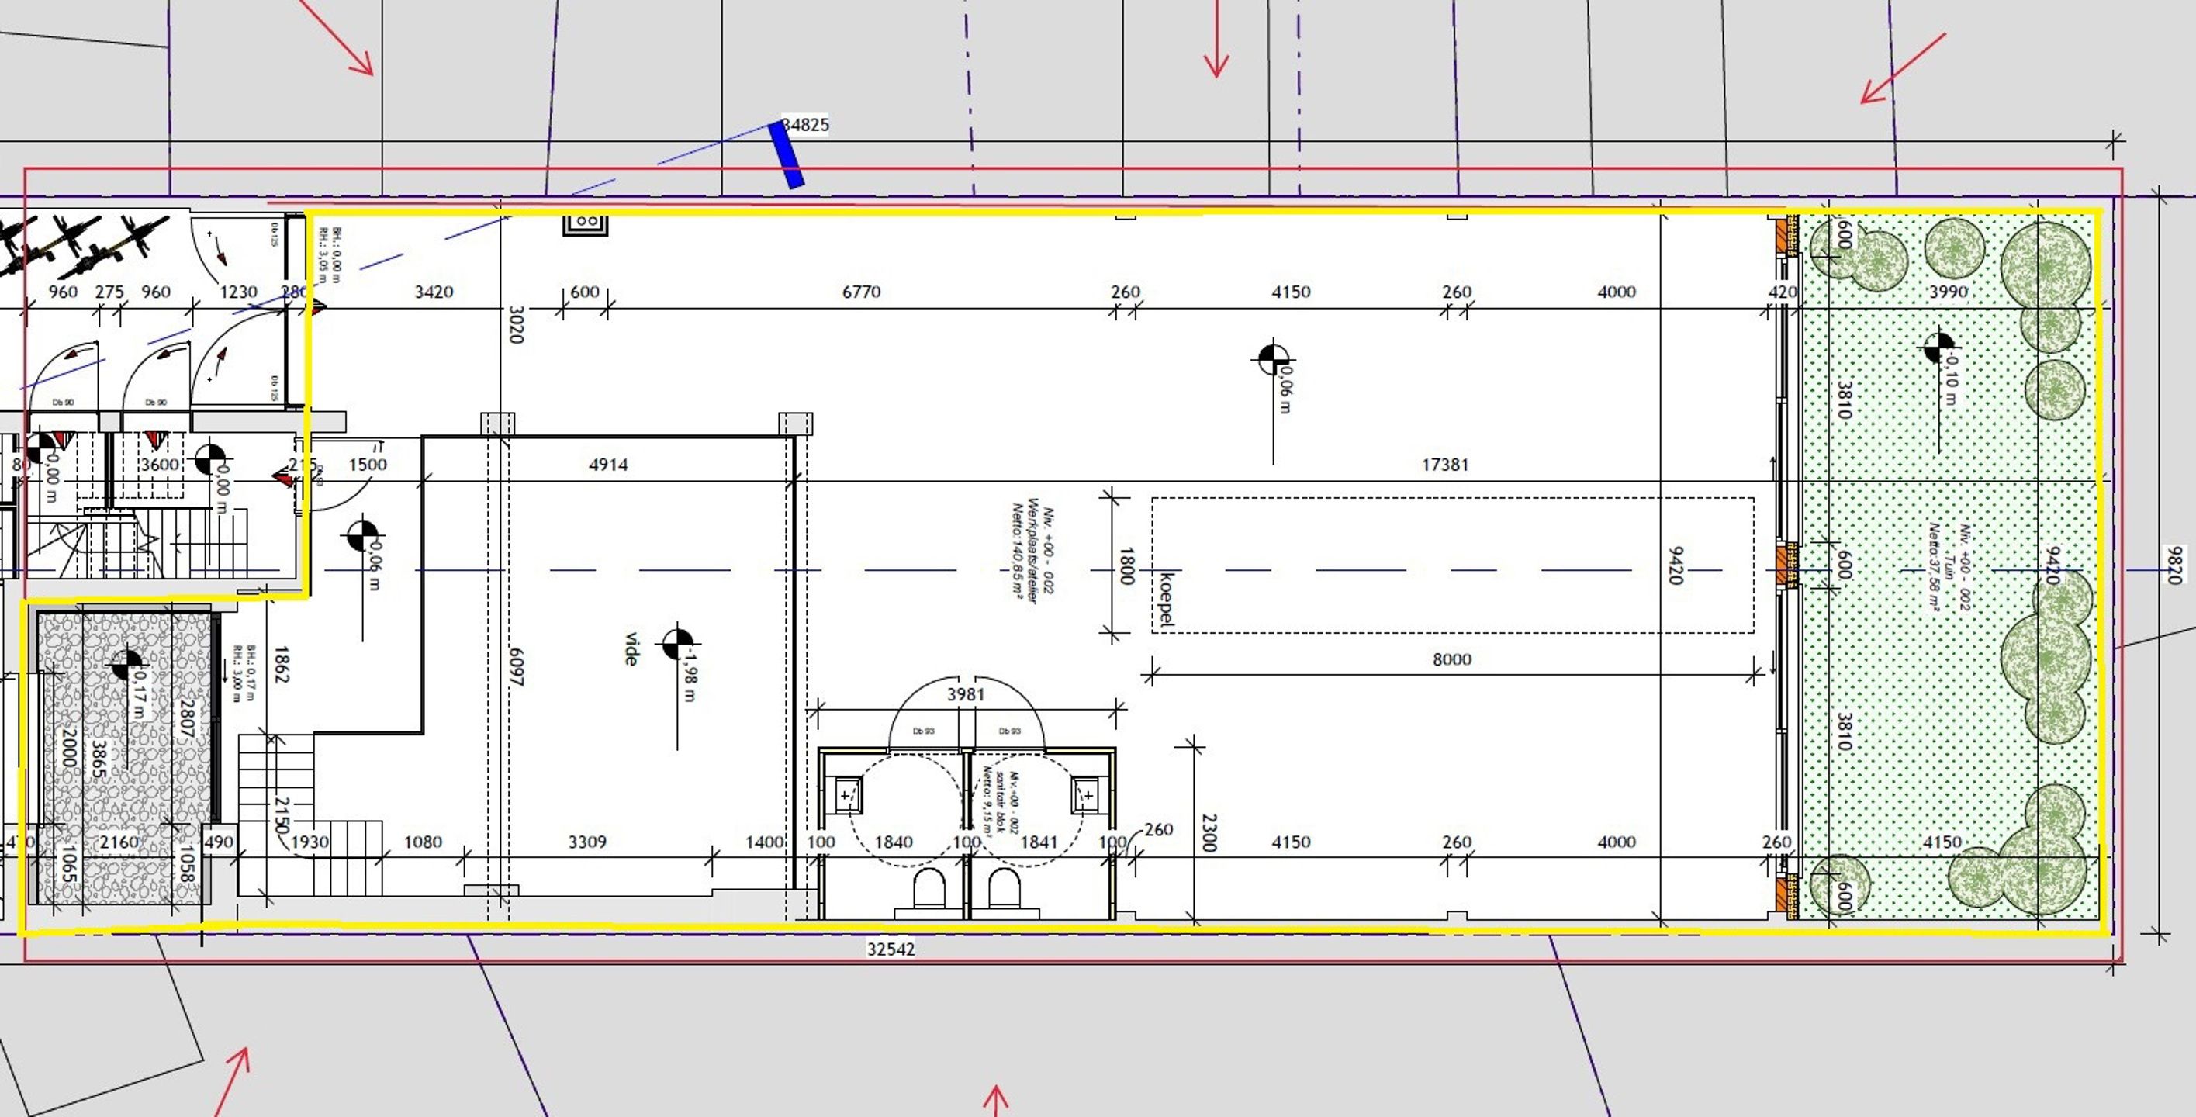
Task: Select the 2160 dimension label
Action: [119, 842]
